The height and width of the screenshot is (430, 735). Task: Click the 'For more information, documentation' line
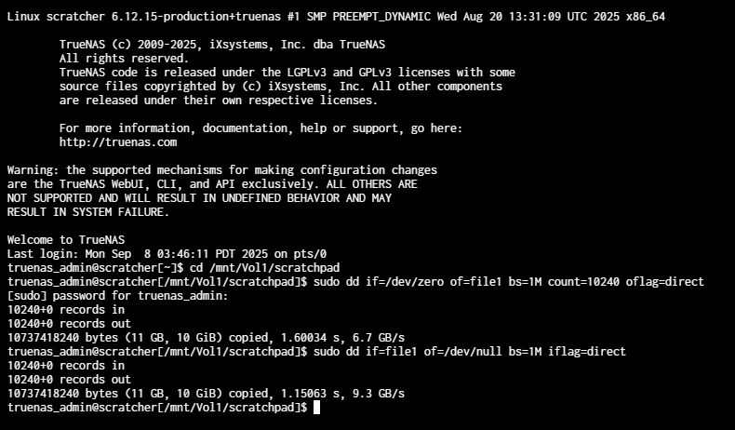[x=261, y=128]
